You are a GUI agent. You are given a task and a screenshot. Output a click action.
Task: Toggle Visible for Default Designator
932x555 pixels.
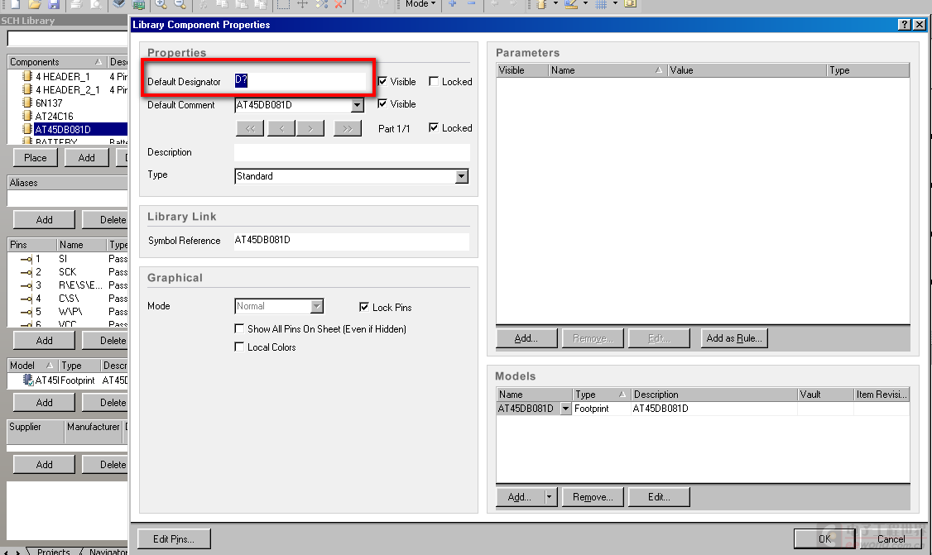pos(382,81)
